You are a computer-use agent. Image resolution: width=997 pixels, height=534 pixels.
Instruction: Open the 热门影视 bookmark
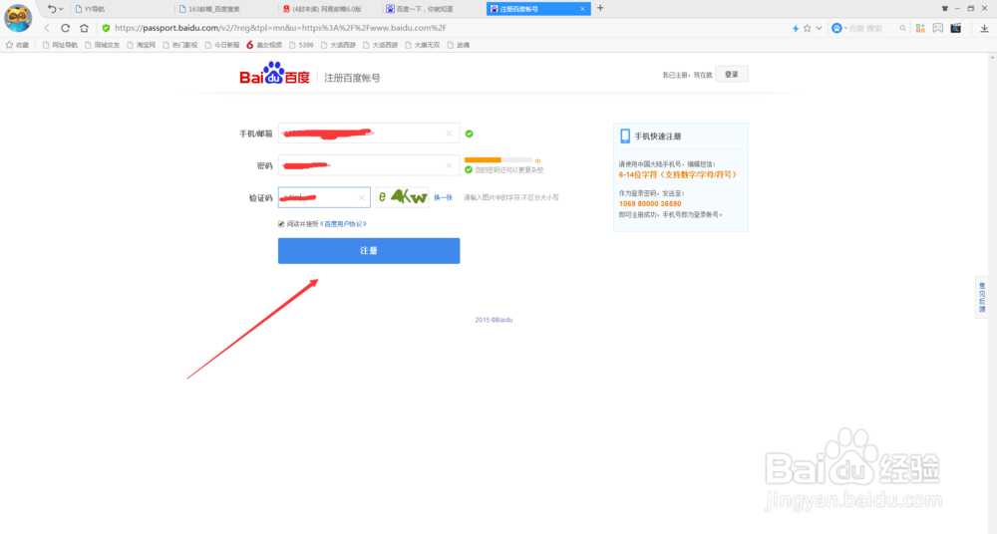[179, 45]
